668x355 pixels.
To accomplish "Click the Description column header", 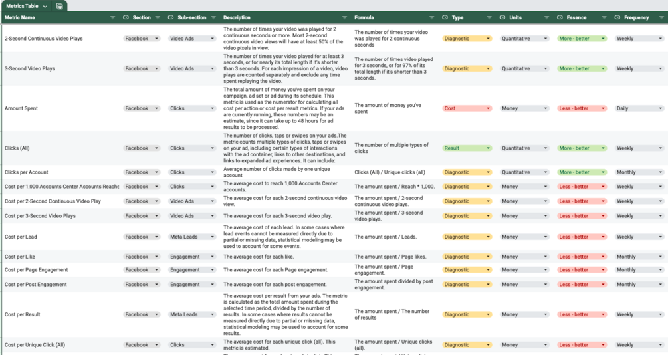I will [285, 17].
